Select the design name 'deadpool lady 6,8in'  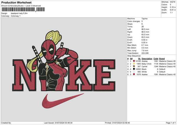[19, 13]
